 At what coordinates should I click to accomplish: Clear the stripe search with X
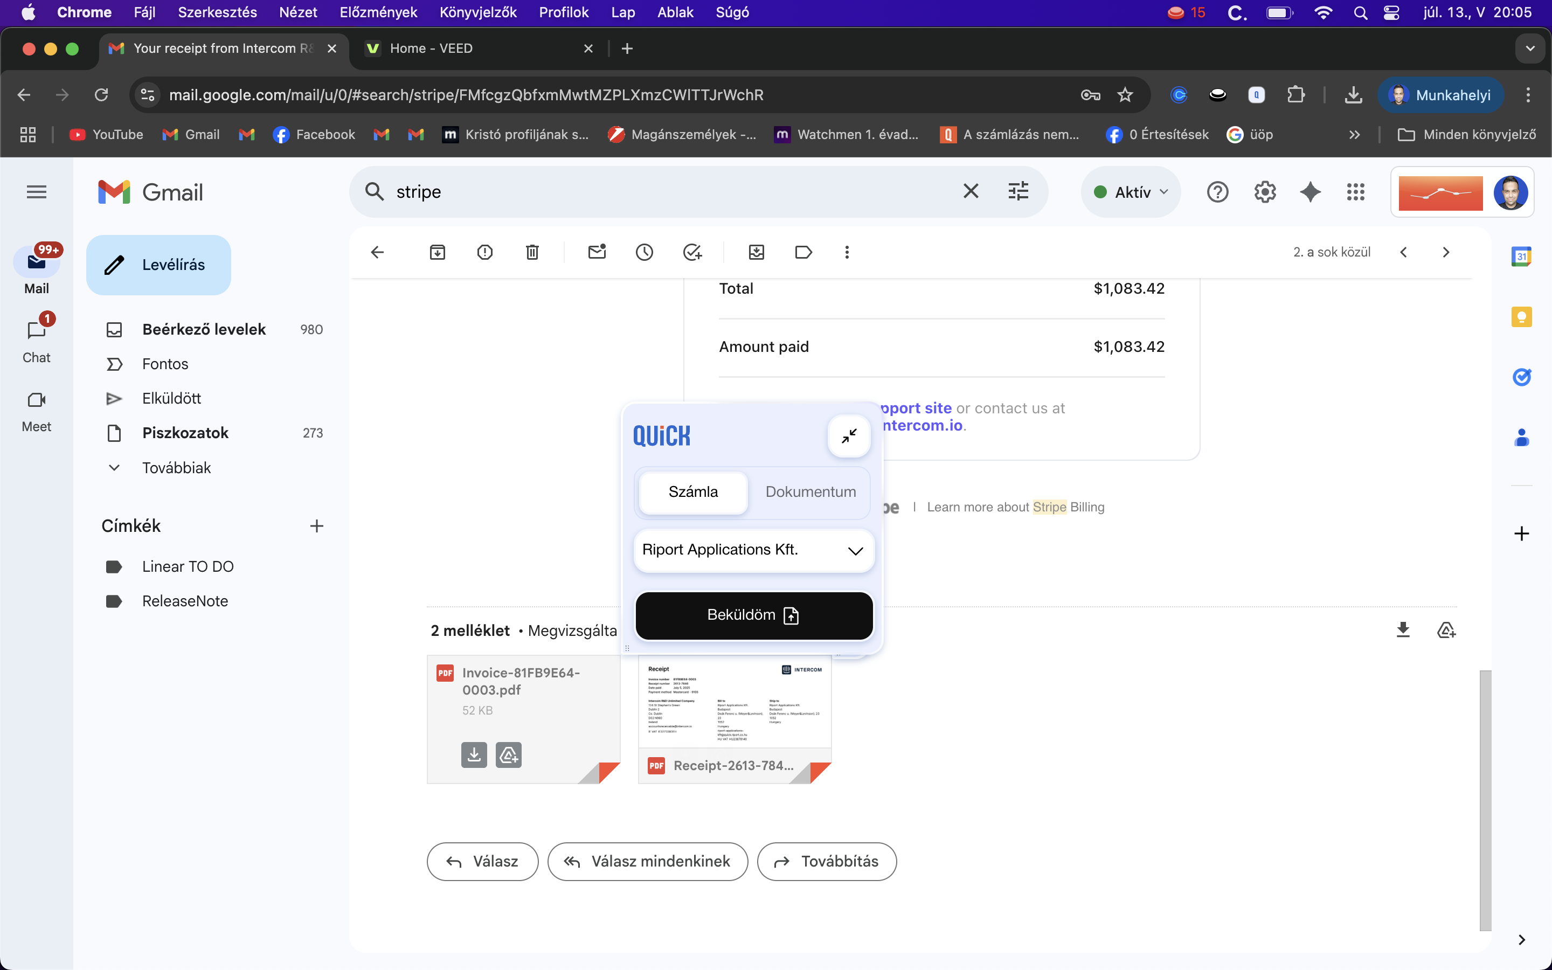971,191
